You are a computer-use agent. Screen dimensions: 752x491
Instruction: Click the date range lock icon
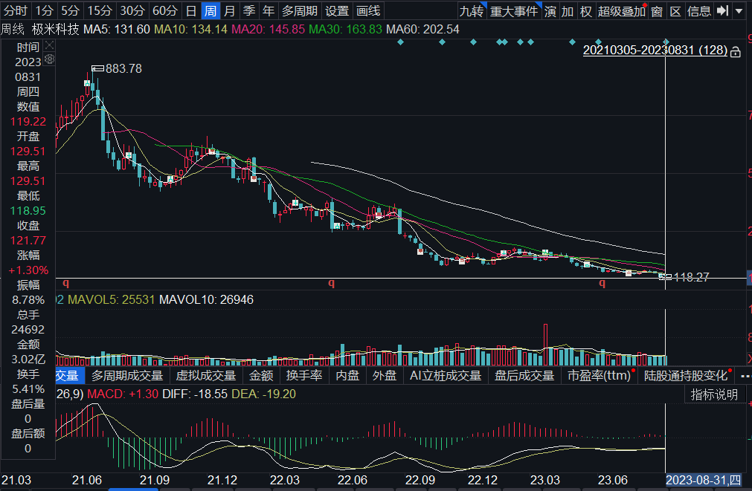[x=736, y=52]
